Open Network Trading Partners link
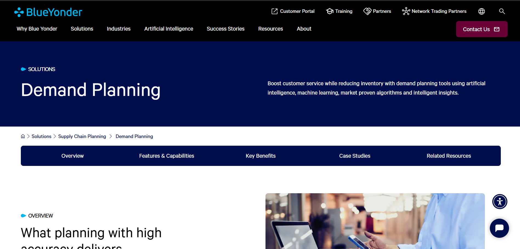This screenshot has width=520, height=249. point(439,11)
